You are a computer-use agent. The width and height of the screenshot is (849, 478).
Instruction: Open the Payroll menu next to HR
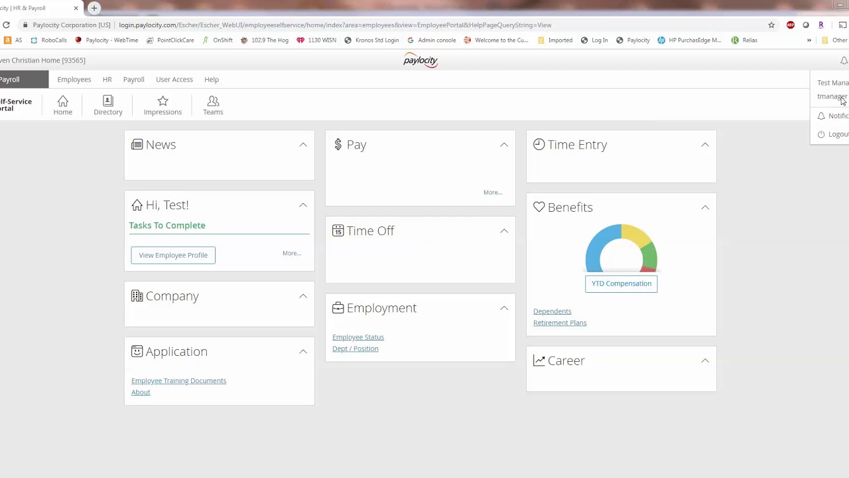133,80
